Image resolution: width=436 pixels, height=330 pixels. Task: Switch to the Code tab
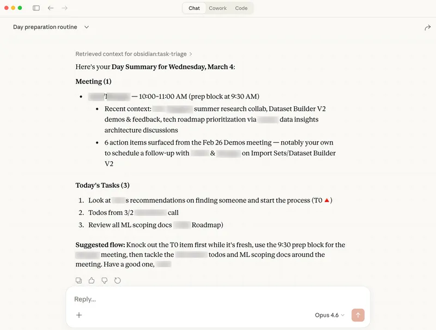coord(241,8)
